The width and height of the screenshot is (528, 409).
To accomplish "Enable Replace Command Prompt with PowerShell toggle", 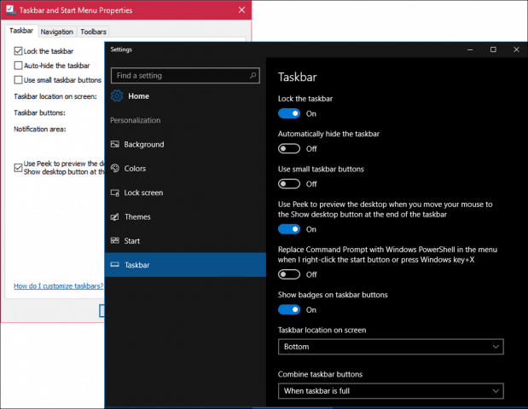I will [x=289, y=274].
